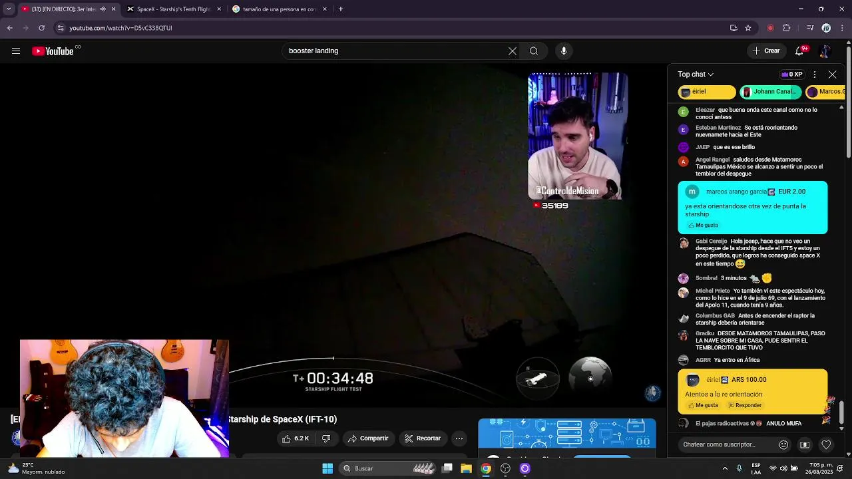This screenshot has height=479, width=852.
Task: Click the video player area
Action: [333, 236]
